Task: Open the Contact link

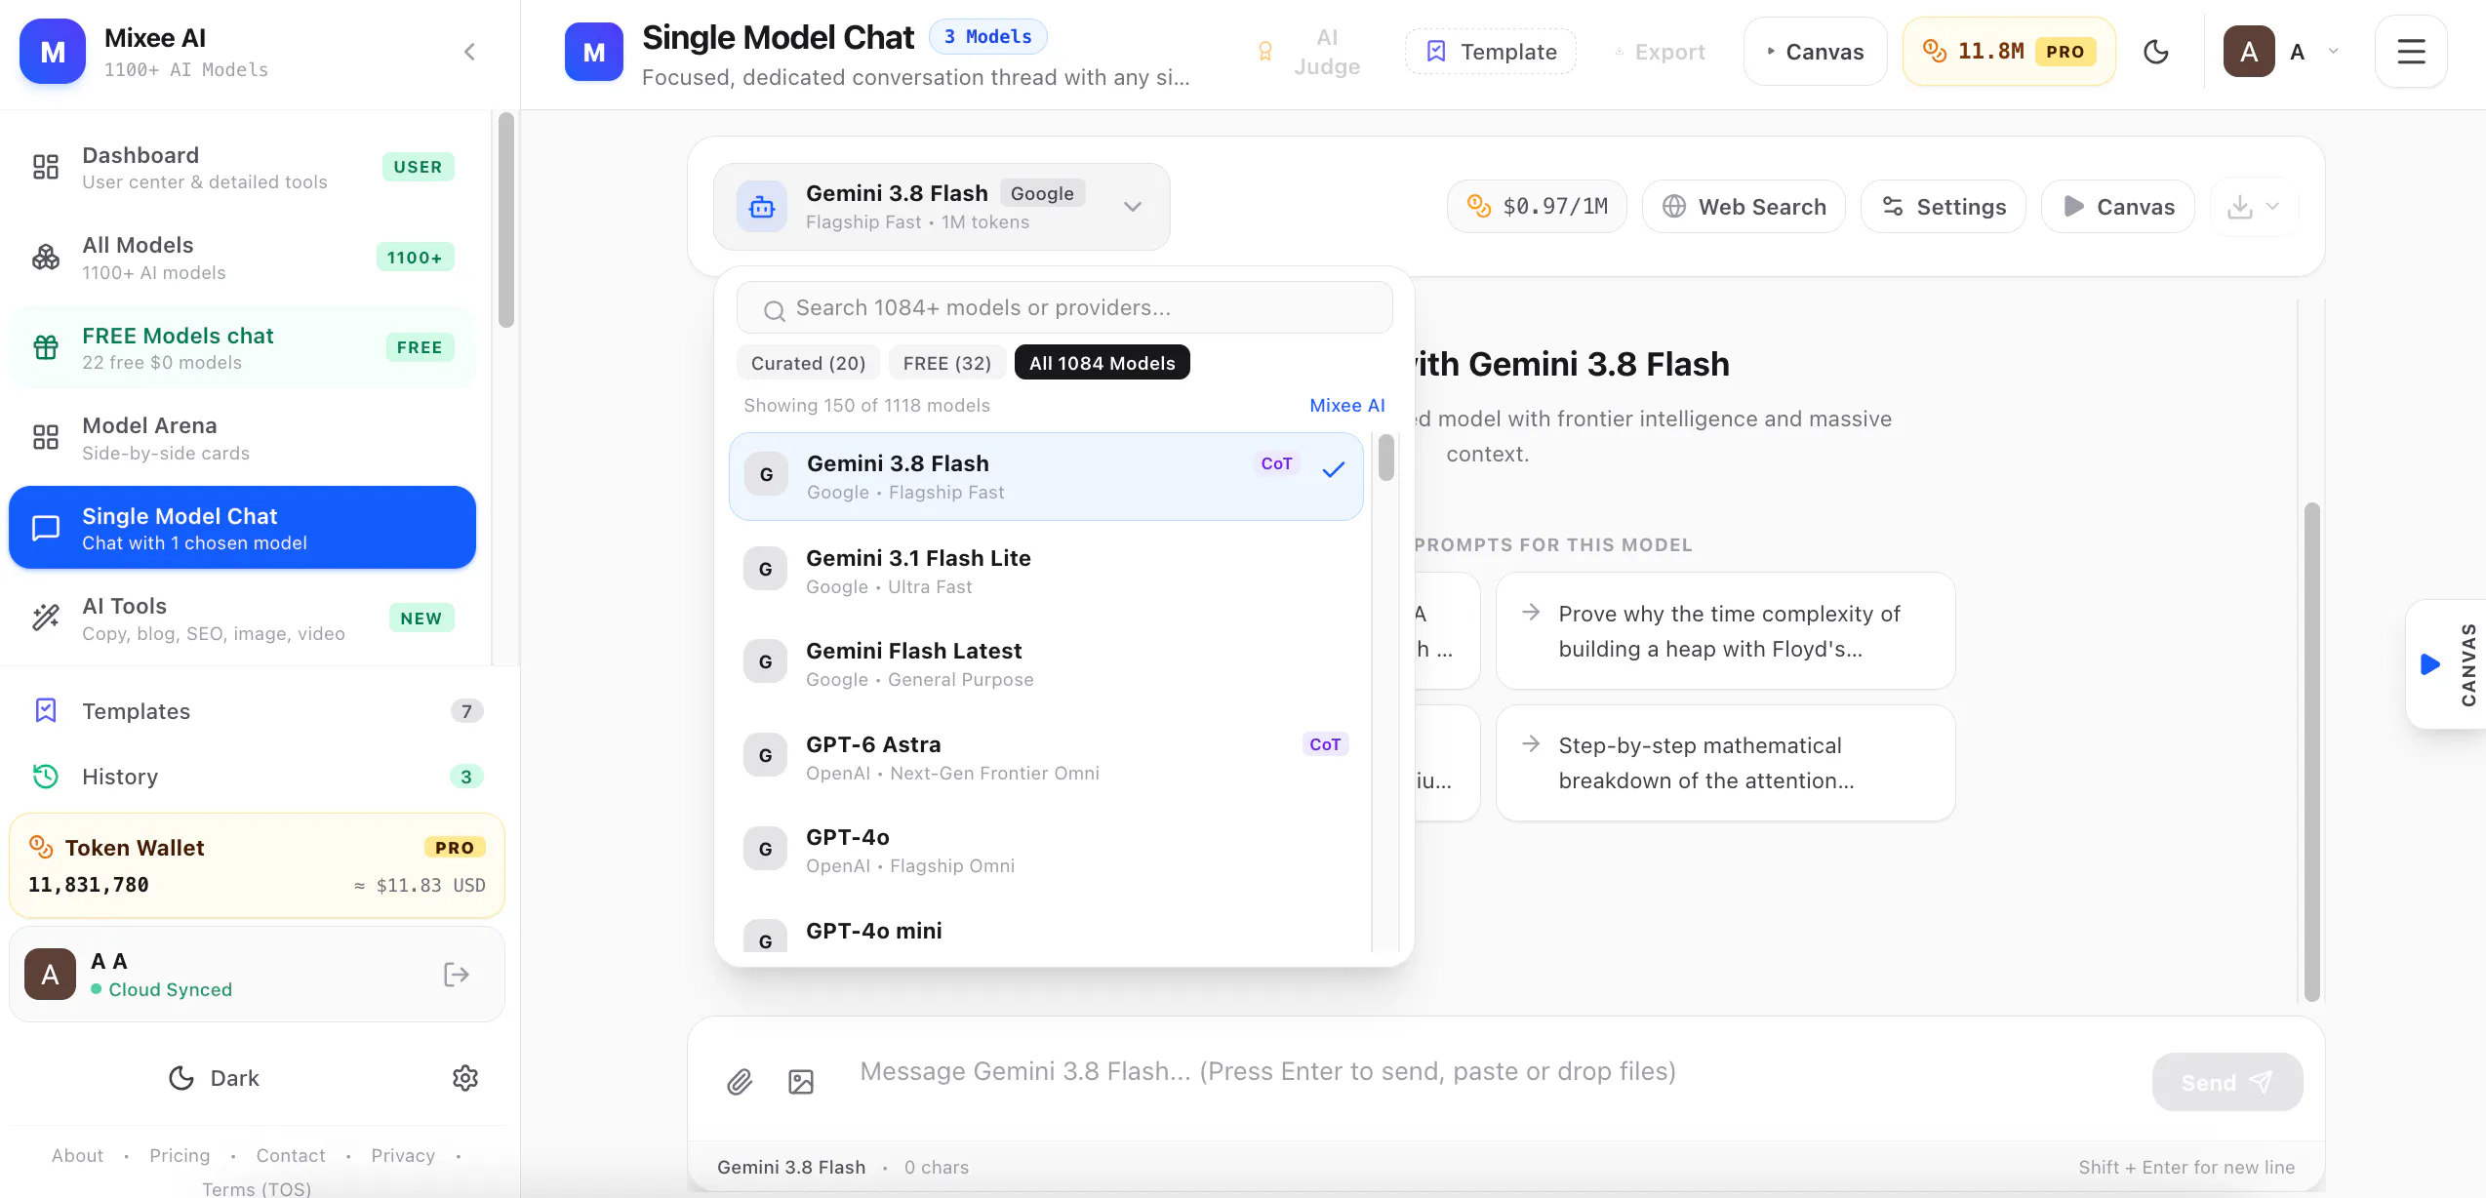Action: pyautogui.click(x=291, y=1155)
